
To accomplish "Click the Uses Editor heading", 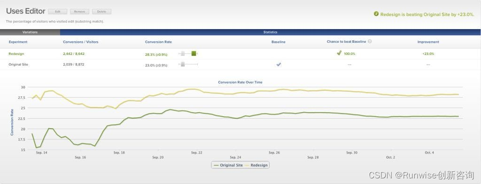I will (25, 11).
